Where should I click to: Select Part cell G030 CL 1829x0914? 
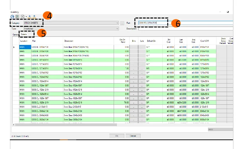[x=47, y=94]
